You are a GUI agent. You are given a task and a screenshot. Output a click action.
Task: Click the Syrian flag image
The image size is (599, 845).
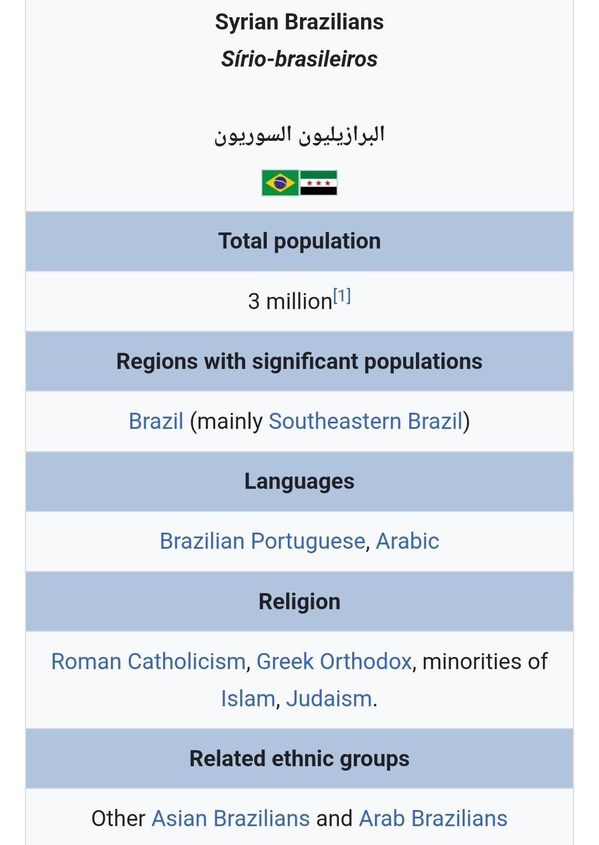click(x=319, y=183)
